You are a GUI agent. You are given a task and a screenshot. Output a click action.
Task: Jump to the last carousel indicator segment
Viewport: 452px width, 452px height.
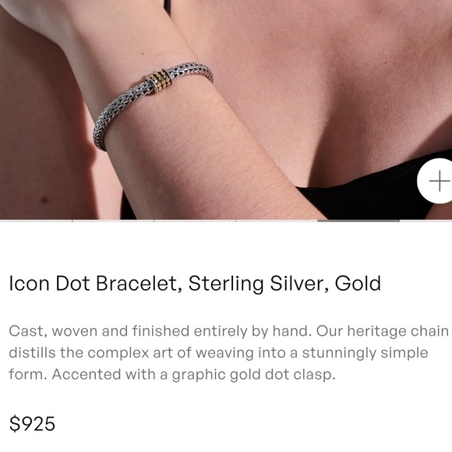(426, 221)
